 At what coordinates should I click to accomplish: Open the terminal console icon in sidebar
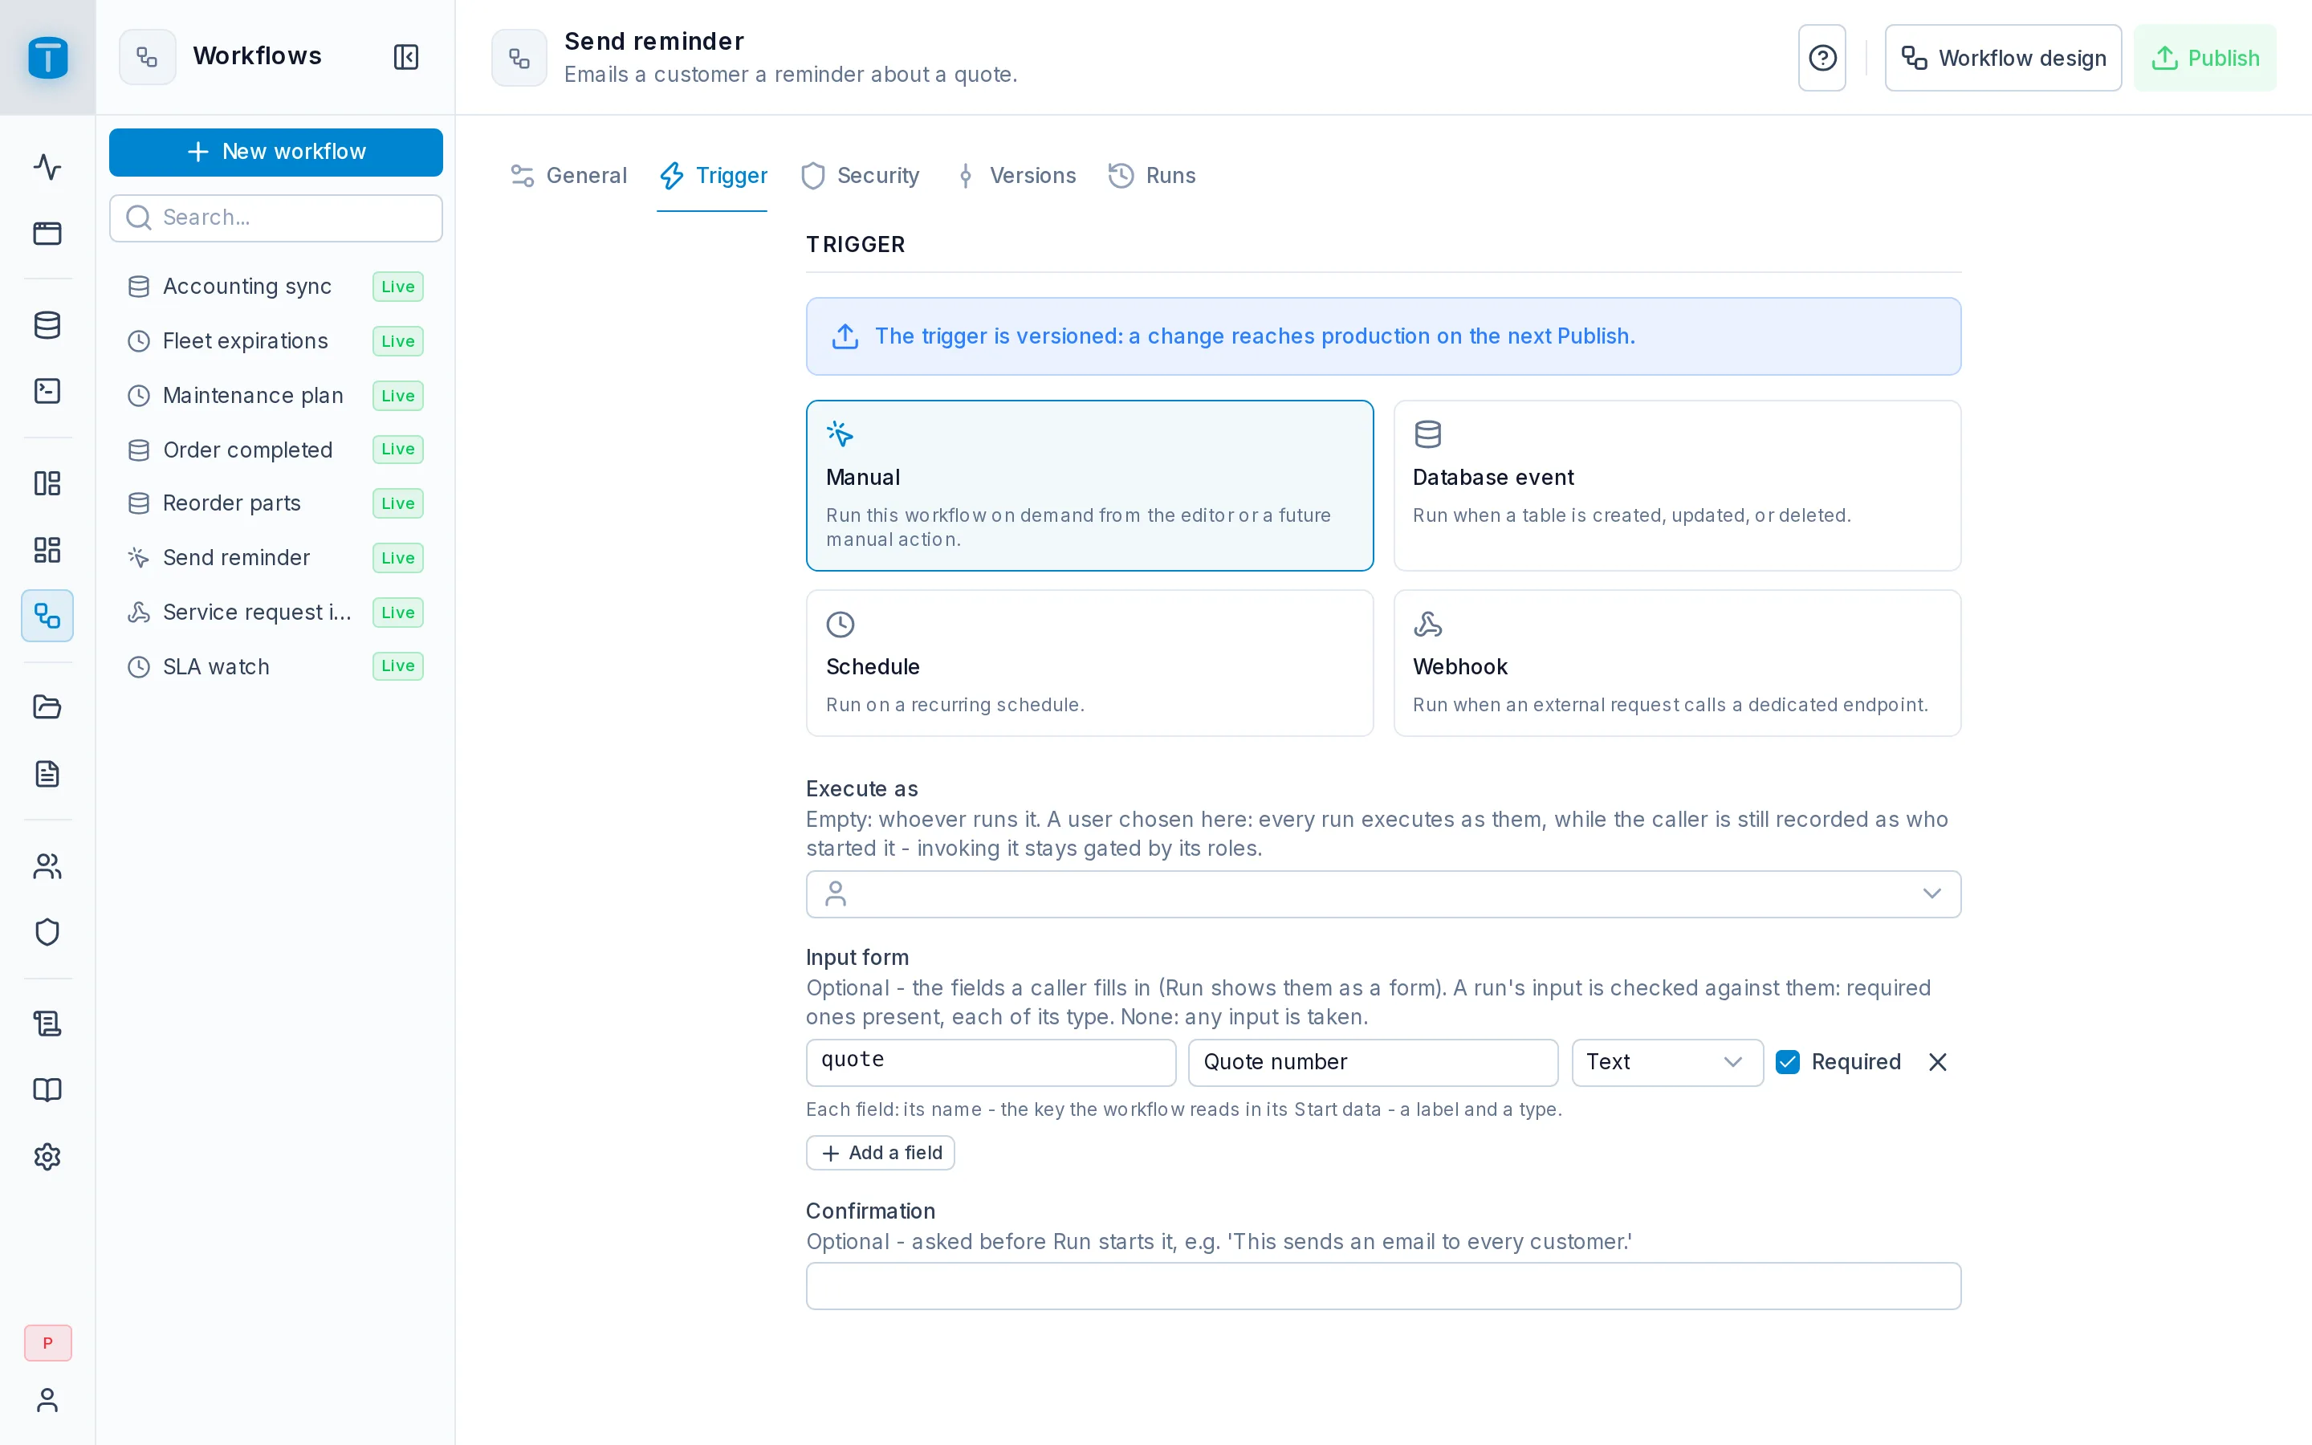pyautogui.click(x=48, y=391)
